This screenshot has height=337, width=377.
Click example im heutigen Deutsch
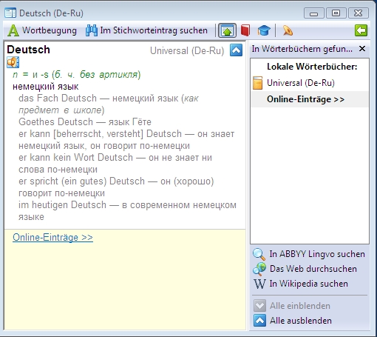(62, 205)
